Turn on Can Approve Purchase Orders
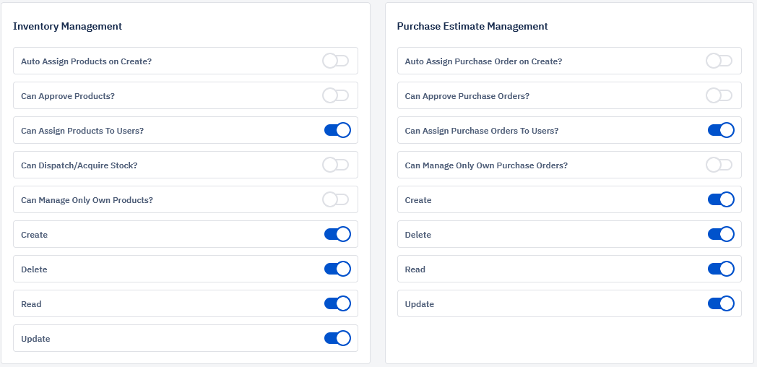This screenshot has height=367, width=757. [x=719, y=95]
